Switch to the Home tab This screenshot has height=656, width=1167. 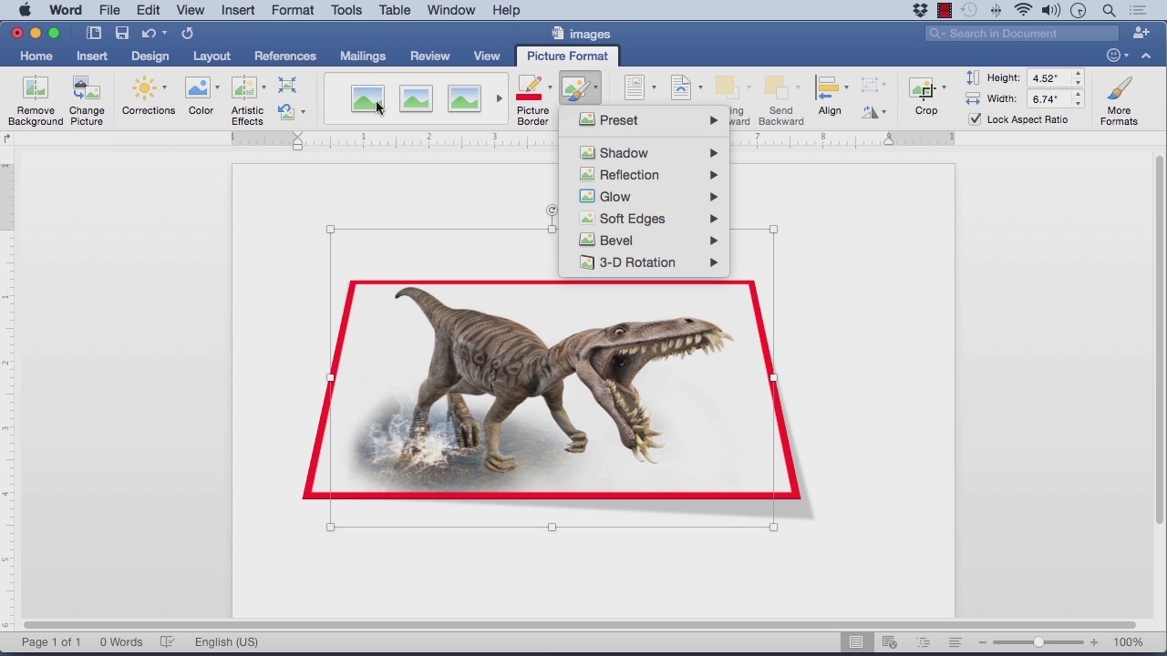pos(36,56)
